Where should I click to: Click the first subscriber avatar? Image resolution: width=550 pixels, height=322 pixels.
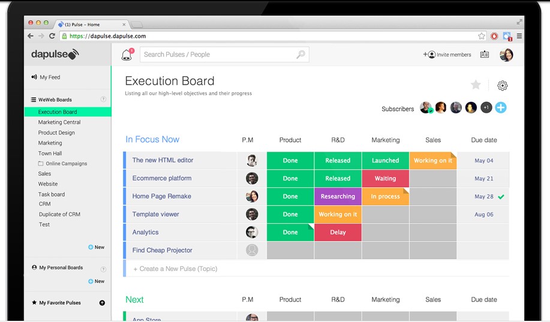tap(426, 108)
